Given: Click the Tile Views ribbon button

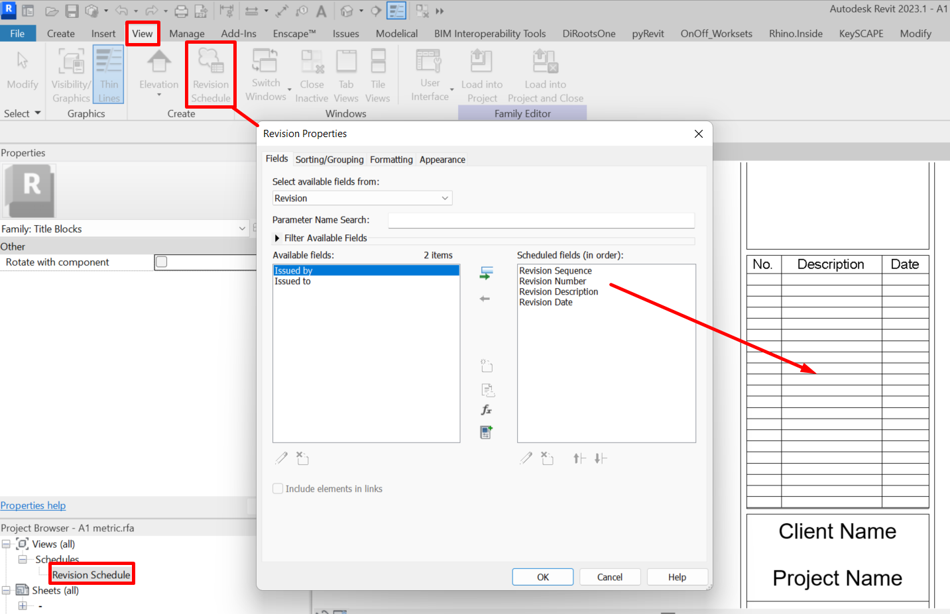Looking at the screenshot, I should coord(378,76).
